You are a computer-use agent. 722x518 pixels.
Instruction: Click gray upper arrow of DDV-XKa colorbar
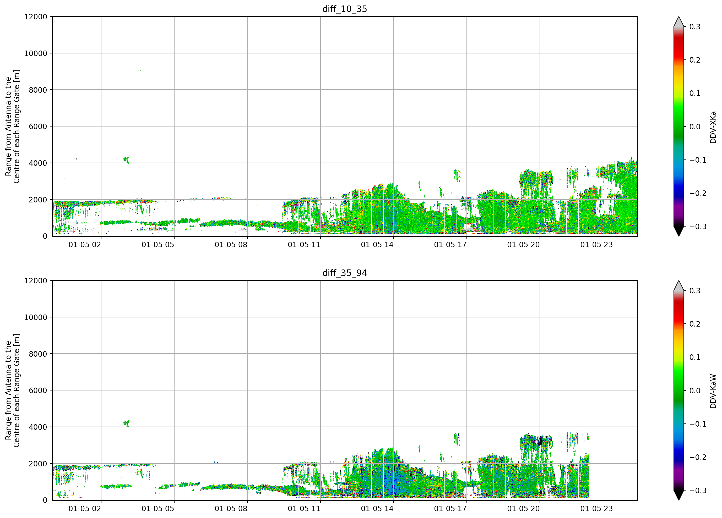[679, 22]
